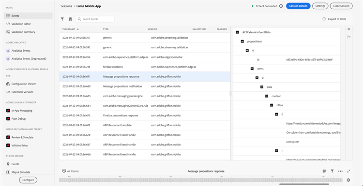The height and width of the screenshot is (186, 363).
Task: Click the In-App Messaging Adobe icon
Action: (x=8, y=111)
